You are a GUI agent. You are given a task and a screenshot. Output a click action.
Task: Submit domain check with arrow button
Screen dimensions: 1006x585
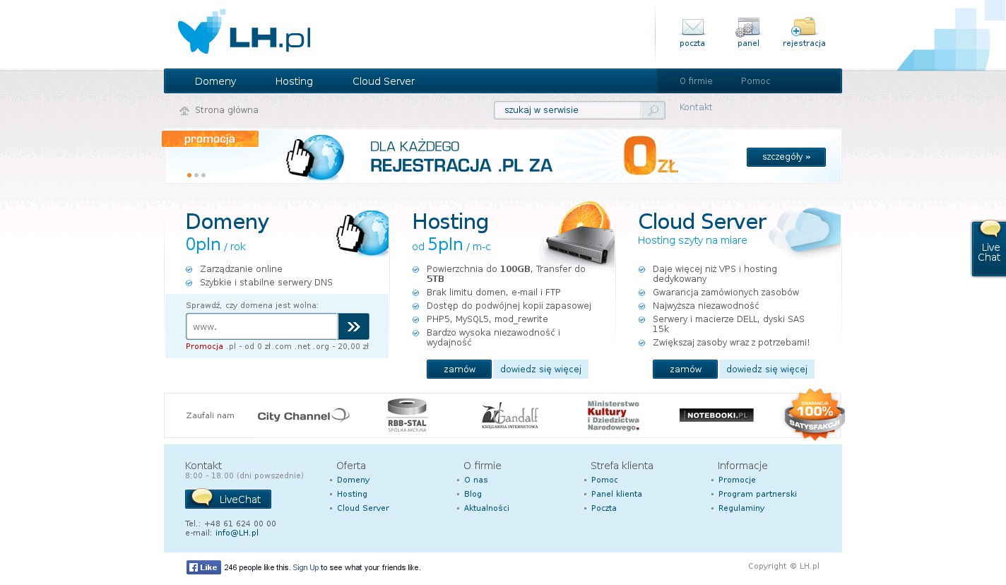click(x=353, y=326)
